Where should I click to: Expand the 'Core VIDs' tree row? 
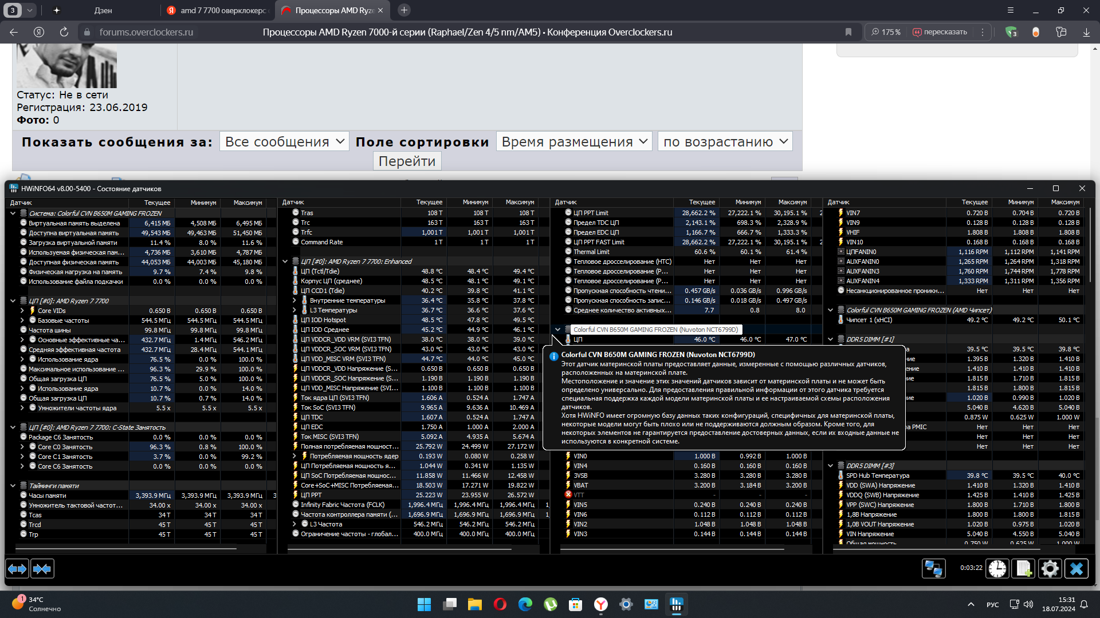click(22, 311)
